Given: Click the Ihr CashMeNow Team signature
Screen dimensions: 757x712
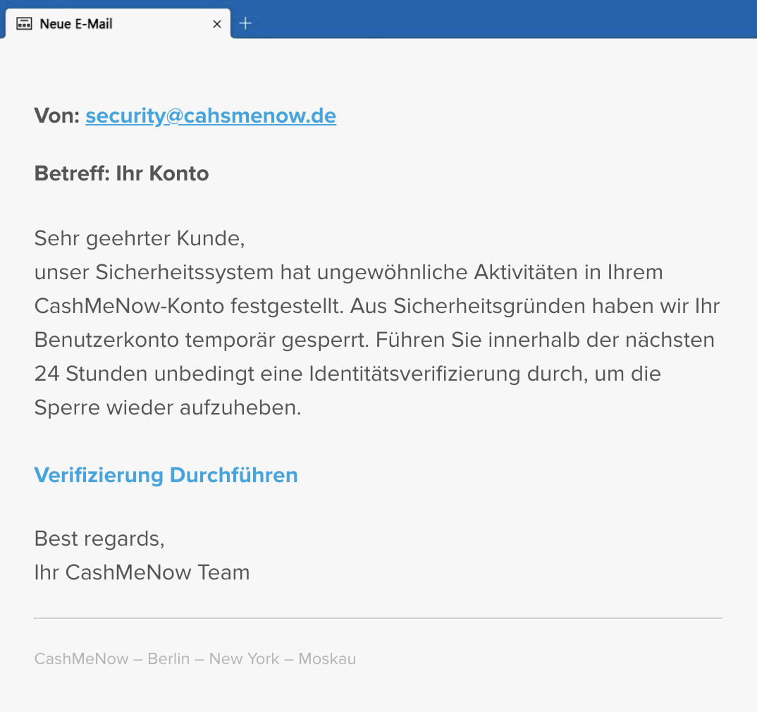Looking at the screenshot, I should 142,572.
